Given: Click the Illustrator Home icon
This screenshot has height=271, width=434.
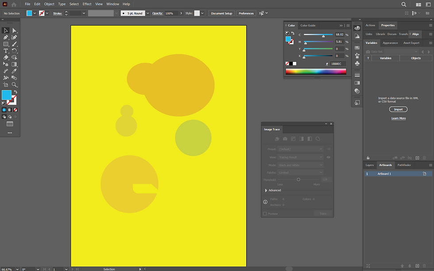Looking at the screenshot, I should (x=14, y=4).
